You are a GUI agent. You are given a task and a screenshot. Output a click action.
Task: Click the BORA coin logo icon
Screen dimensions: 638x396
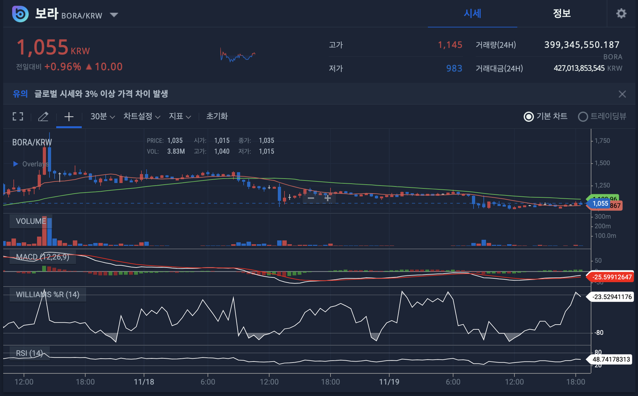tap(20, 14)
